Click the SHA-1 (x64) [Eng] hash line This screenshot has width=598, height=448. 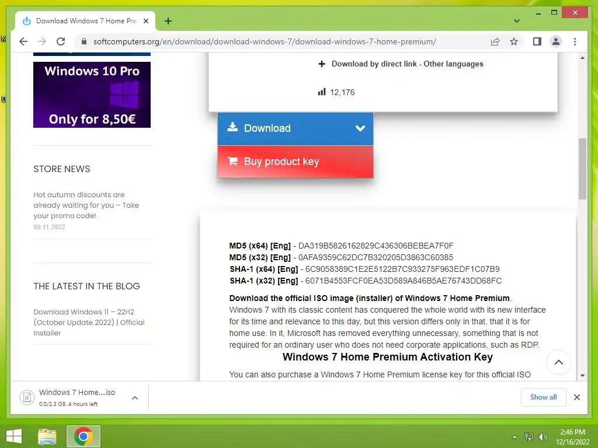click(364, 269)
